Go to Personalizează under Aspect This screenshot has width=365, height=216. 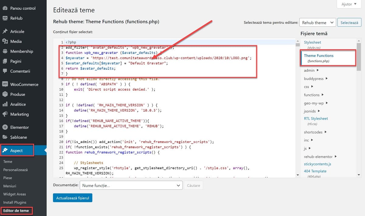[15, 170]
